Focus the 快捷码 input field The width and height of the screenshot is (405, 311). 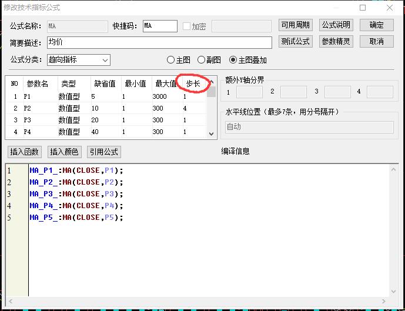pyautogui.click(x=160, y=26)
